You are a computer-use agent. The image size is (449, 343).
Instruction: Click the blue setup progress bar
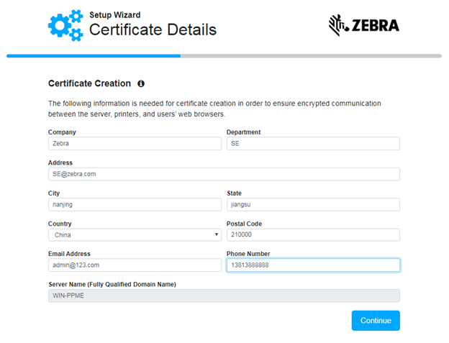coord(94,55)
